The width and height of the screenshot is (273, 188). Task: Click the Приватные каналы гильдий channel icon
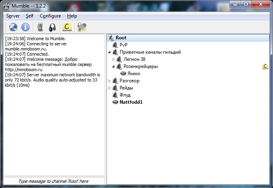tap(115, 52)
